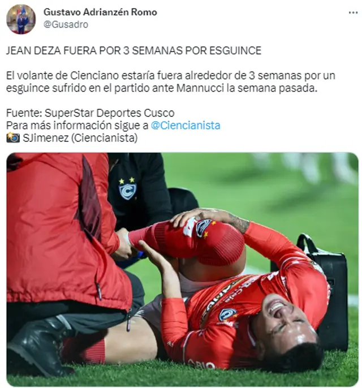Viewport: 362px width, 388px height.
Task: Follow the @Ciencianista mention link
Action: (186, 125)
